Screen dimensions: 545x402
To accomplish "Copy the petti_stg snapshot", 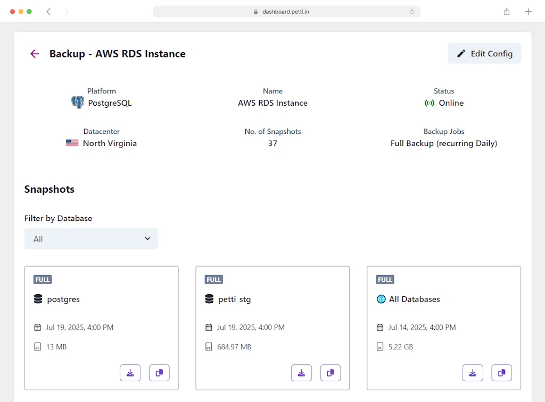I will 331,373.
